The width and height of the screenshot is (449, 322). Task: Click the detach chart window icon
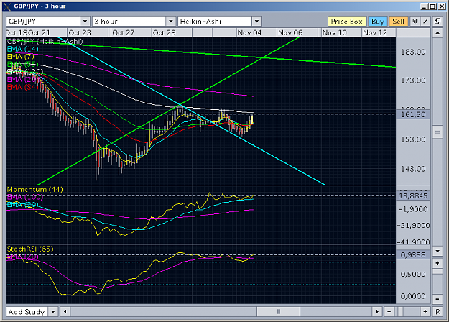click(x=438, y=21)
